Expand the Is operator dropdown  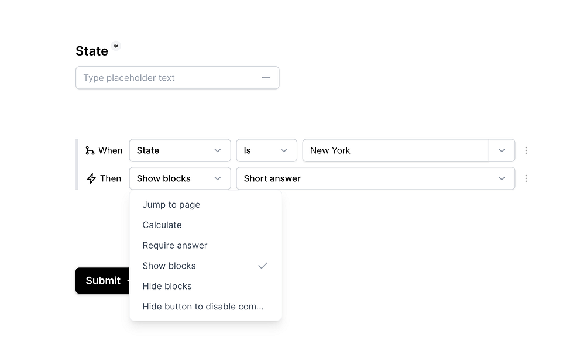click(x=266, y=150)
